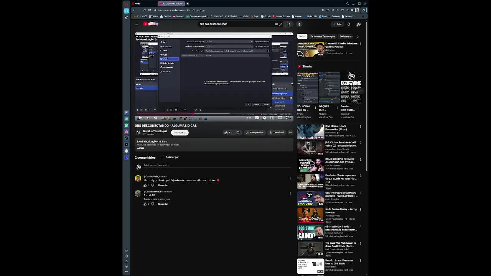Open the YouTube guide hamburger menu
Viewport: 491px width, 276px height.
(137, 24)
